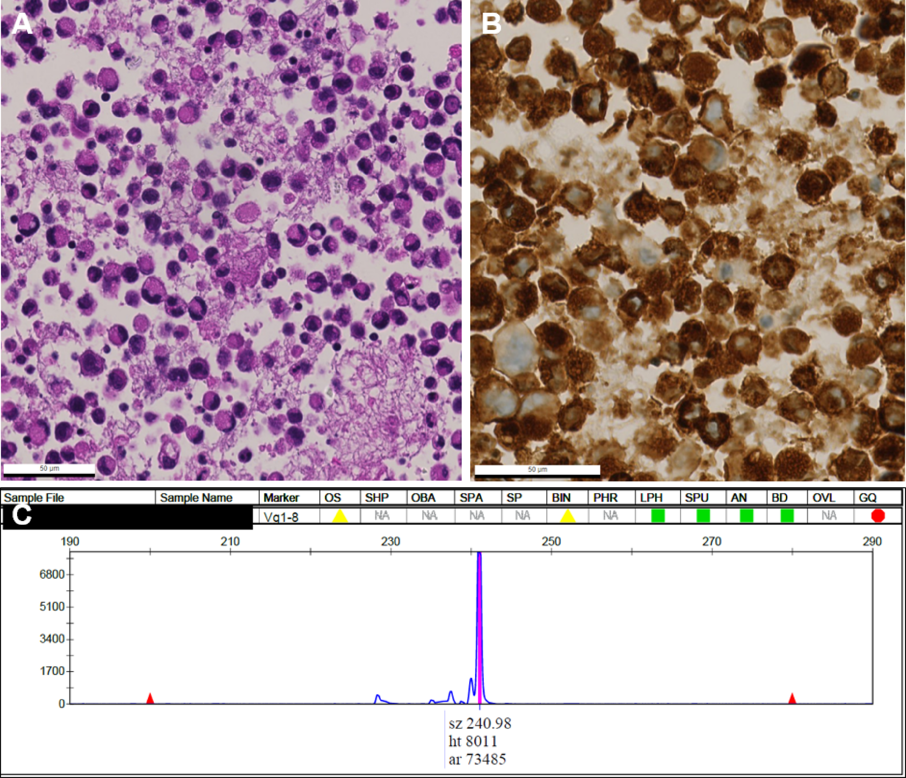
Task: Select brown immunostain micrograph panel B
Action: [687, 240]
